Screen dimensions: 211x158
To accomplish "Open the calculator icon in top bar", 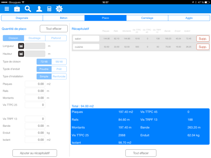I will click(x=49, y=9).
